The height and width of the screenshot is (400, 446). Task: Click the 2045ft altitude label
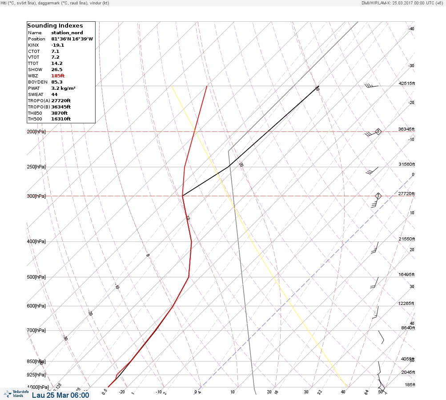point(408,372)
